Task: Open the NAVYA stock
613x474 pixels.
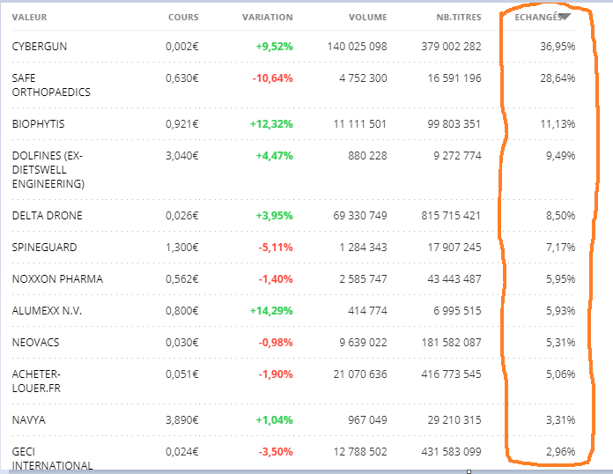Action: click(x=28, y=420)
